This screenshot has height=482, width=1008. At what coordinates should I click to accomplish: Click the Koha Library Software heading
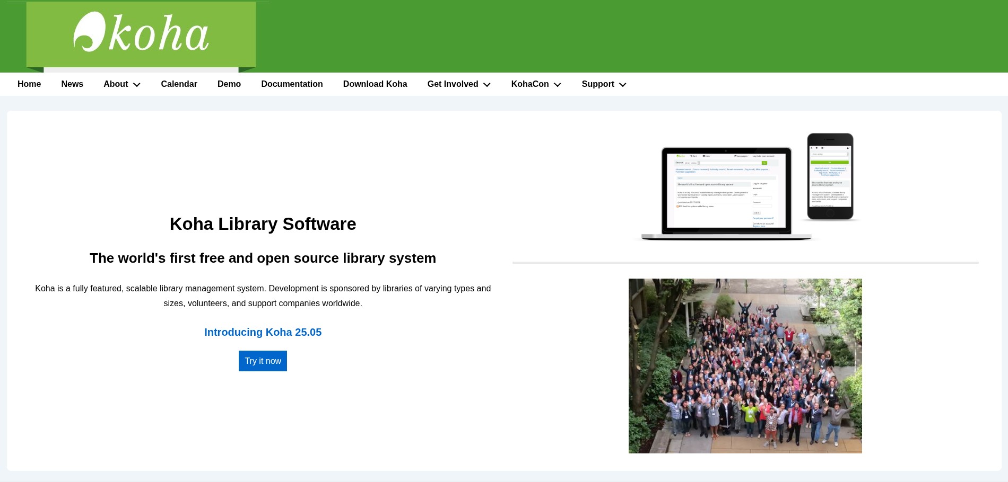[263, 224]
